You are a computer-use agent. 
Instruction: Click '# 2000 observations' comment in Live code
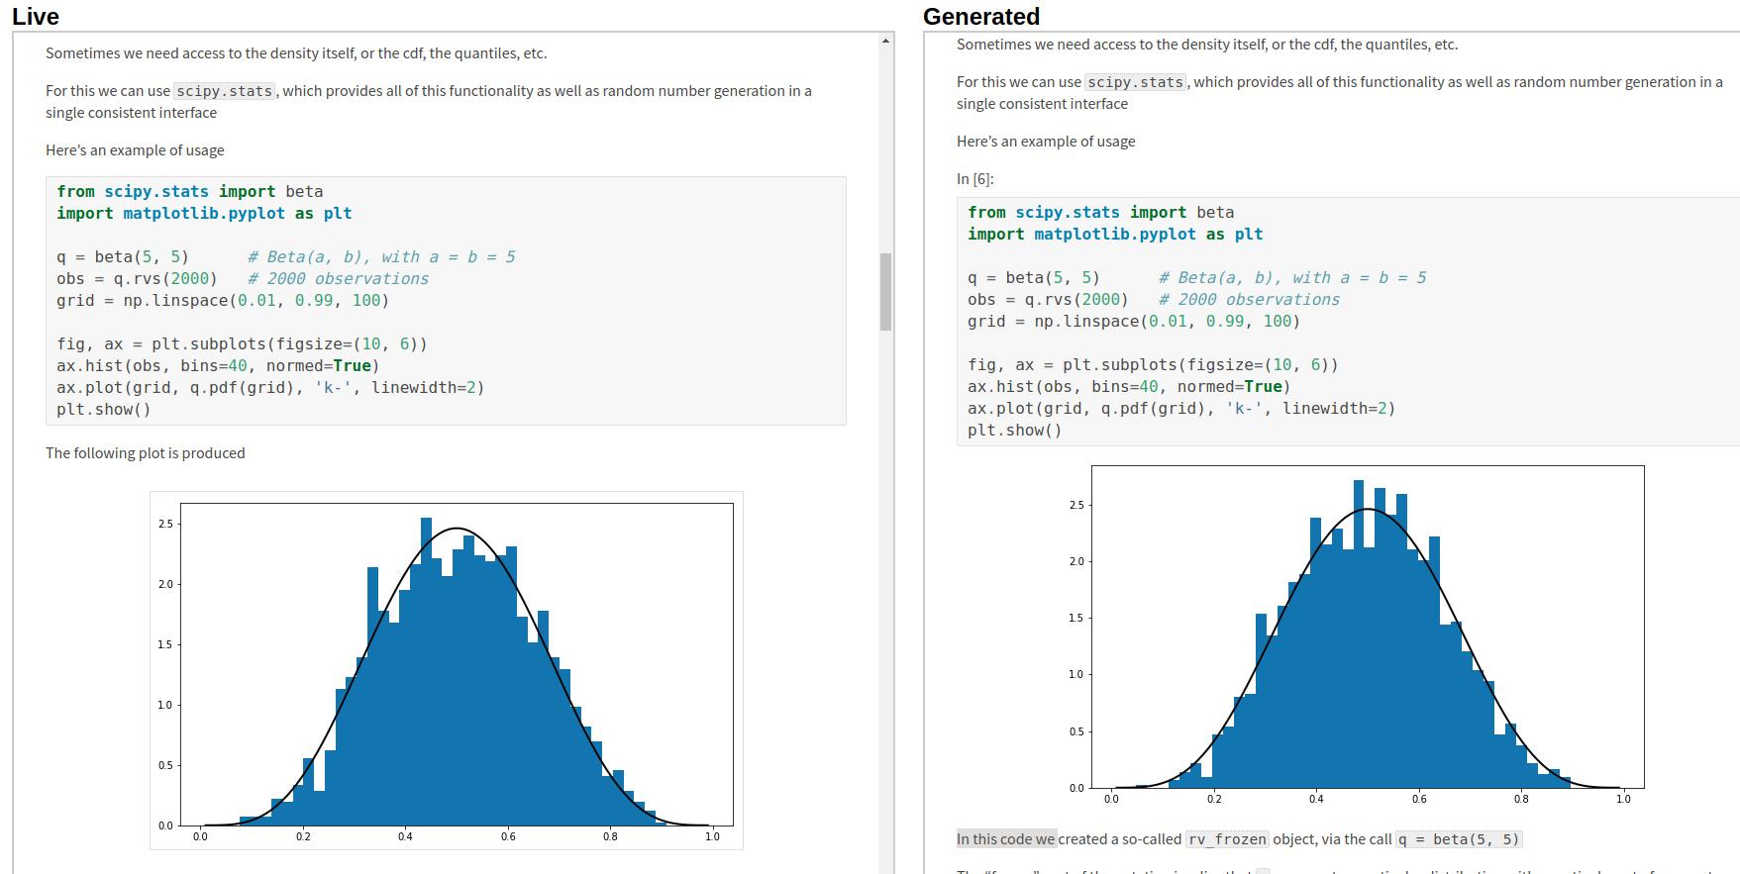tap(338, 279)
